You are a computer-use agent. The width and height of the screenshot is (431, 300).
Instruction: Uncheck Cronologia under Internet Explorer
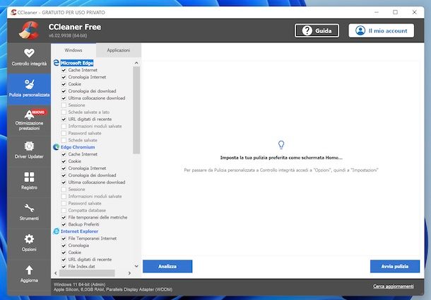(64, 246)
